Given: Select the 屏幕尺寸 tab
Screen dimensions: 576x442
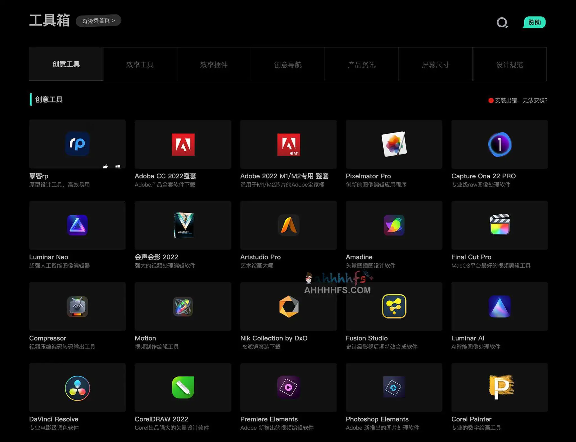Looking at the screenshot, I should click(x=436, y=64).
